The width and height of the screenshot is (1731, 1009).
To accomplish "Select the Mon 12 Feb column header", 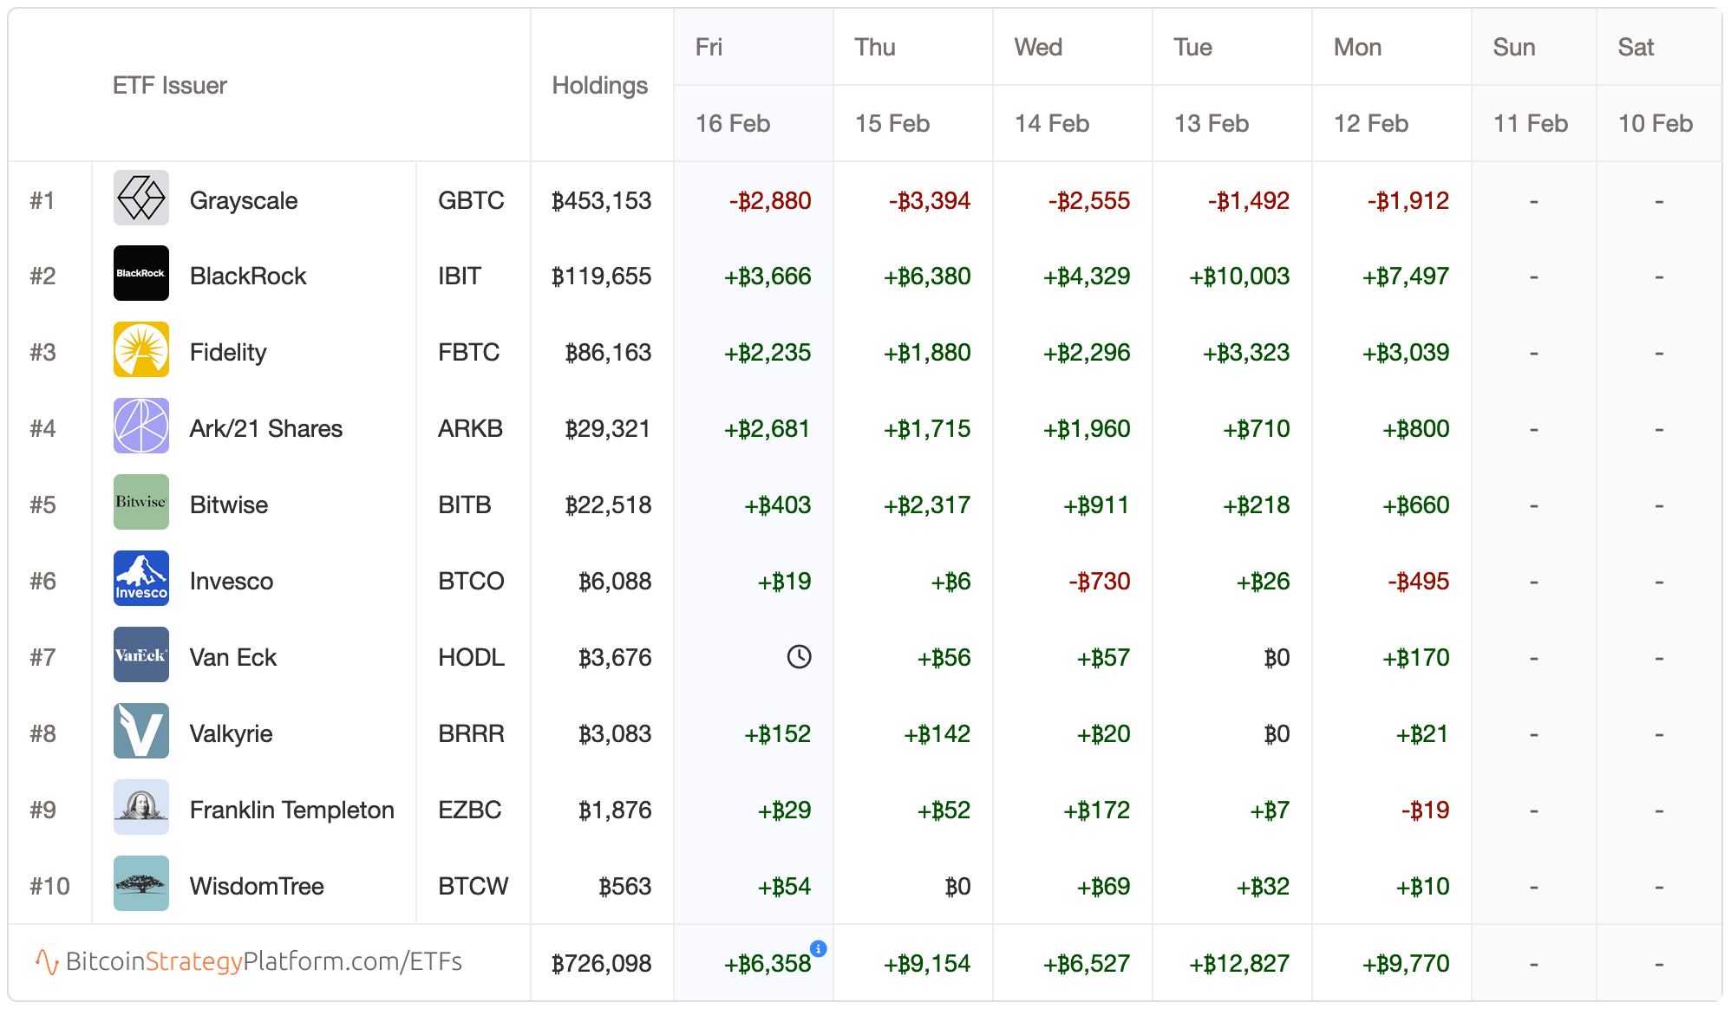I will 1392,85.
